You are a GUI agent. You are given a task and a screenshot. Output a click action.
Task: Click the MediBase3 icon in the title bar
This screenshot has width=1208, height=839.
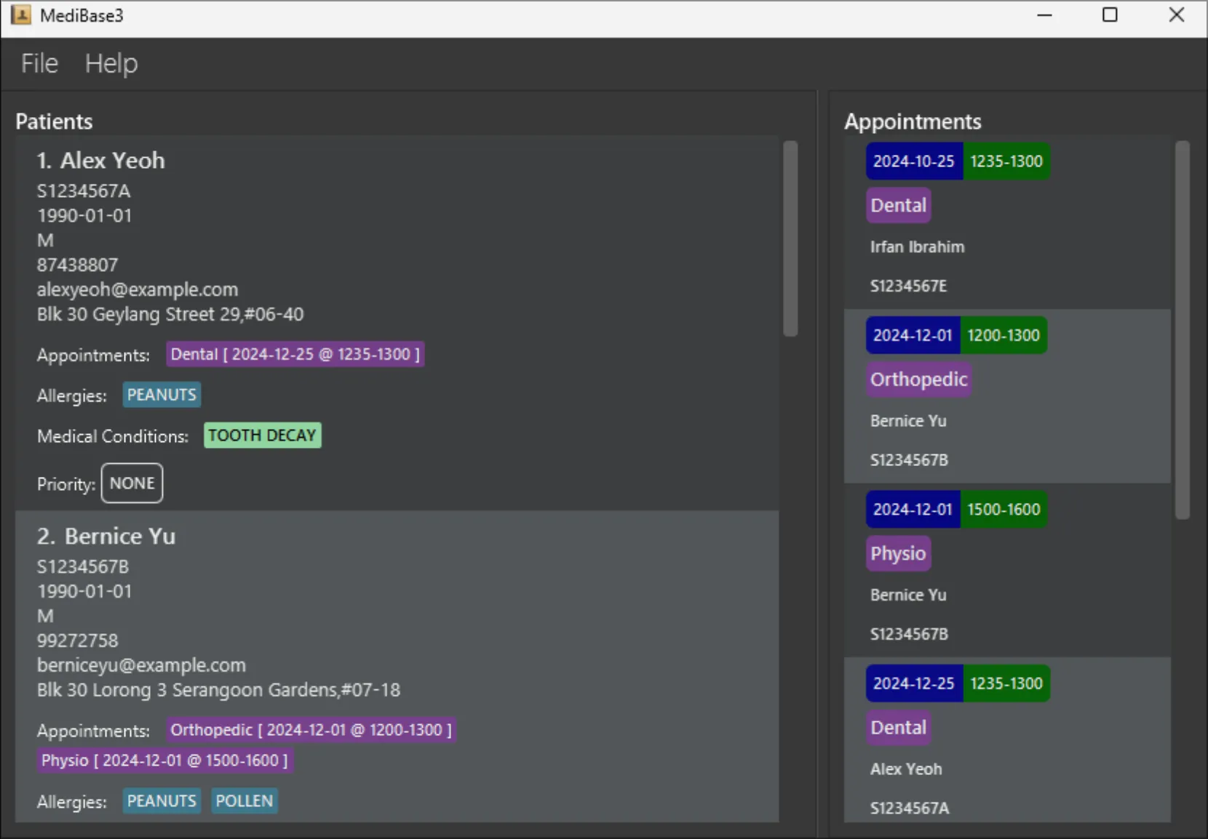click(x=21, y=15)
